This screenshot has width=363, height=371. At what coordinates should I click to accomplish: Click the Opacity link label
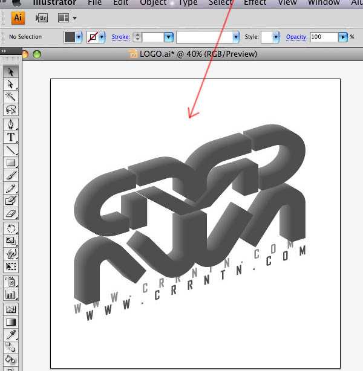tap(296, 37)
